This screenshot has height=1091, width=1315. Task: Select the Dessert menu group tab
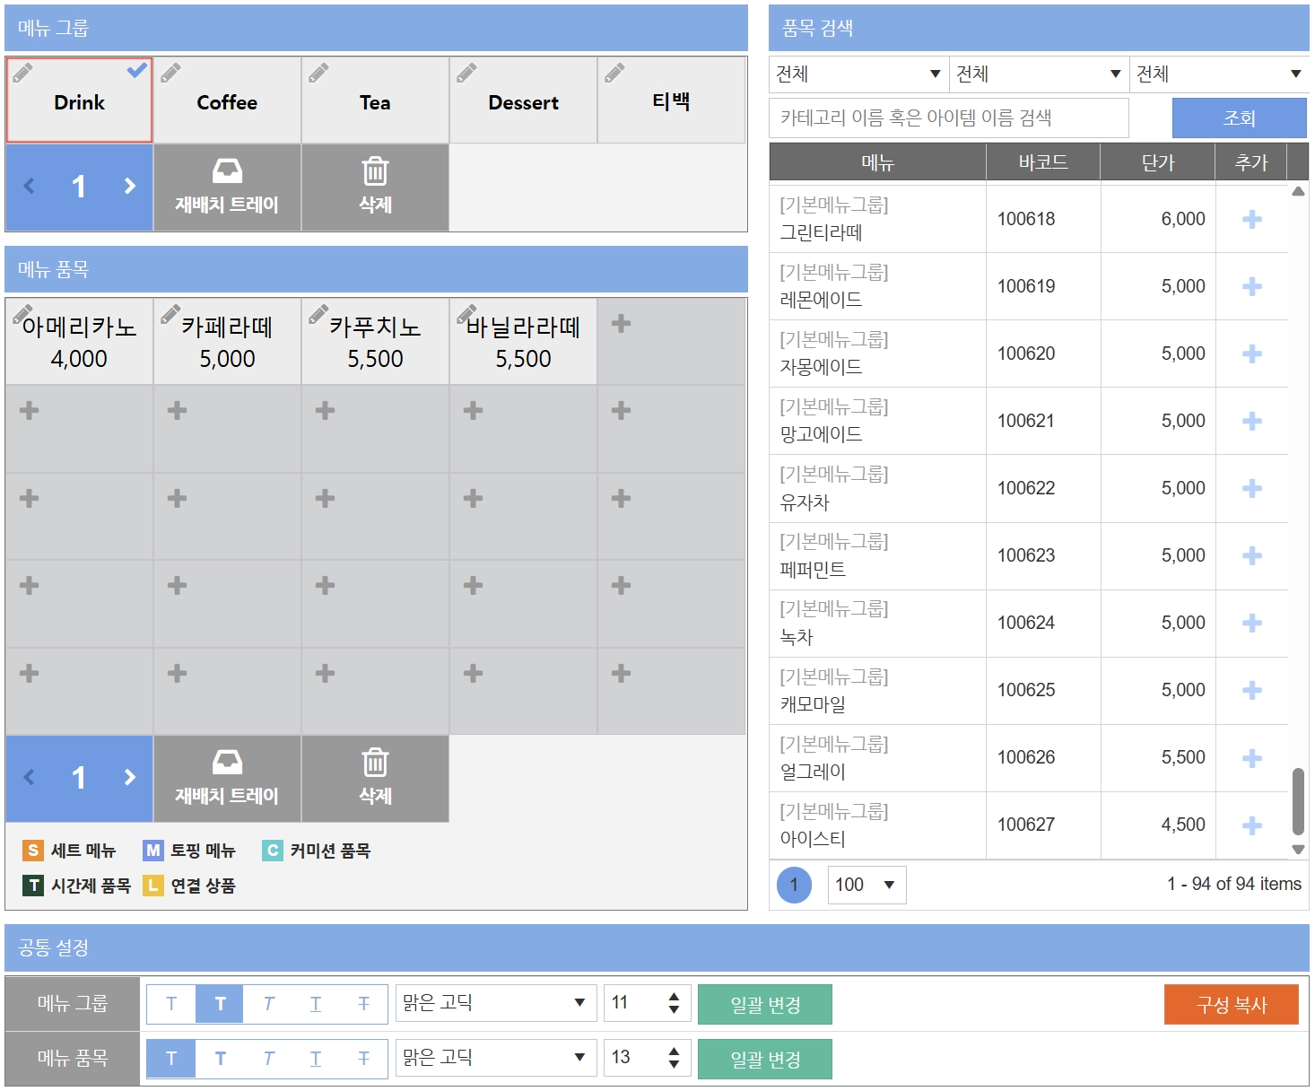point(523,100)
